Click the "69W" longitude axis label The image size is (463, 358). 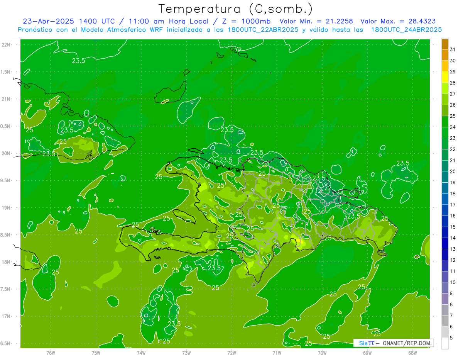pos(367,353)
